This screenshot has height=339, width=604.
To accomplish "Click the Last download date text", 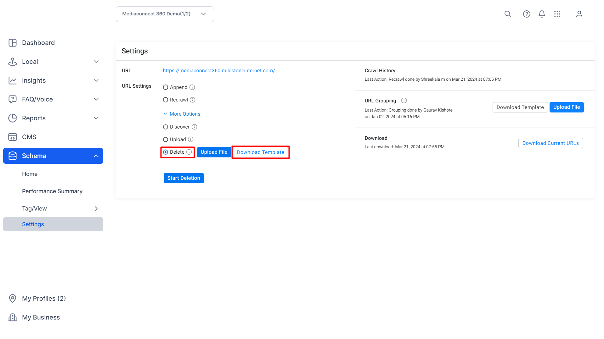I will coord(404,147).
